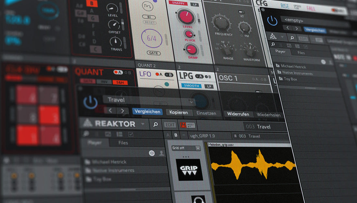The width and height of the screenshot is (357, 203).
Task: Go to previous preset beside Vergleichen in Travel window
Action: tap(110, 111)
